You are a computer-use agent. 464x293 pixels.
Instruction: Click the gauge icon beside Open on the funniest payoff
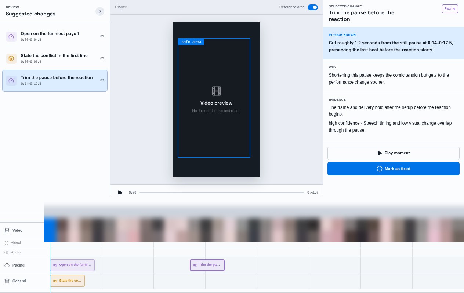(x=11, y=37)
